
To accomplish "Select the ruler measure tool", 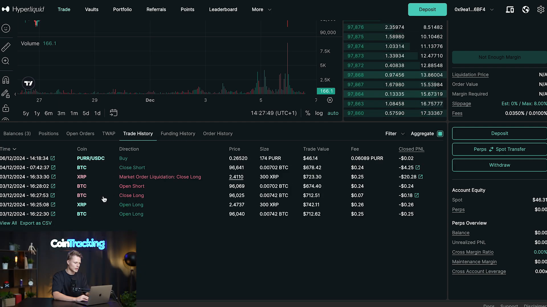I will tap(6, 47).
